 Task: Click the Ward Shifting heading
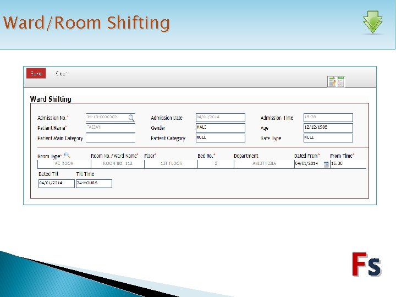coord(51,99)
